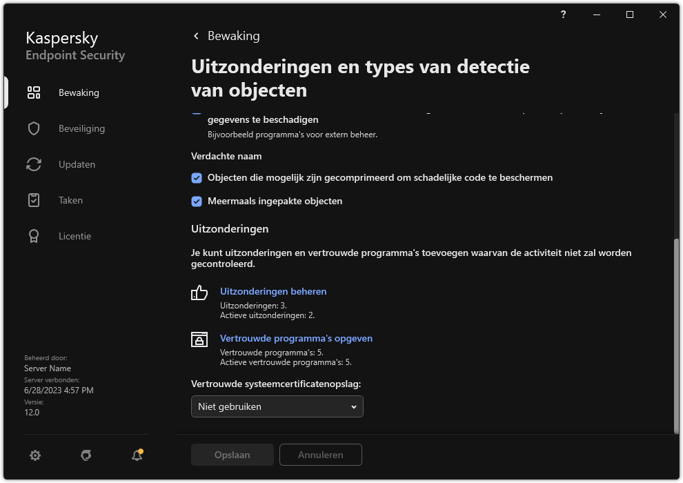This screenshot has height=483, width=683.
Task: Navigate to Taken in the sidebar
Action: 70,199
